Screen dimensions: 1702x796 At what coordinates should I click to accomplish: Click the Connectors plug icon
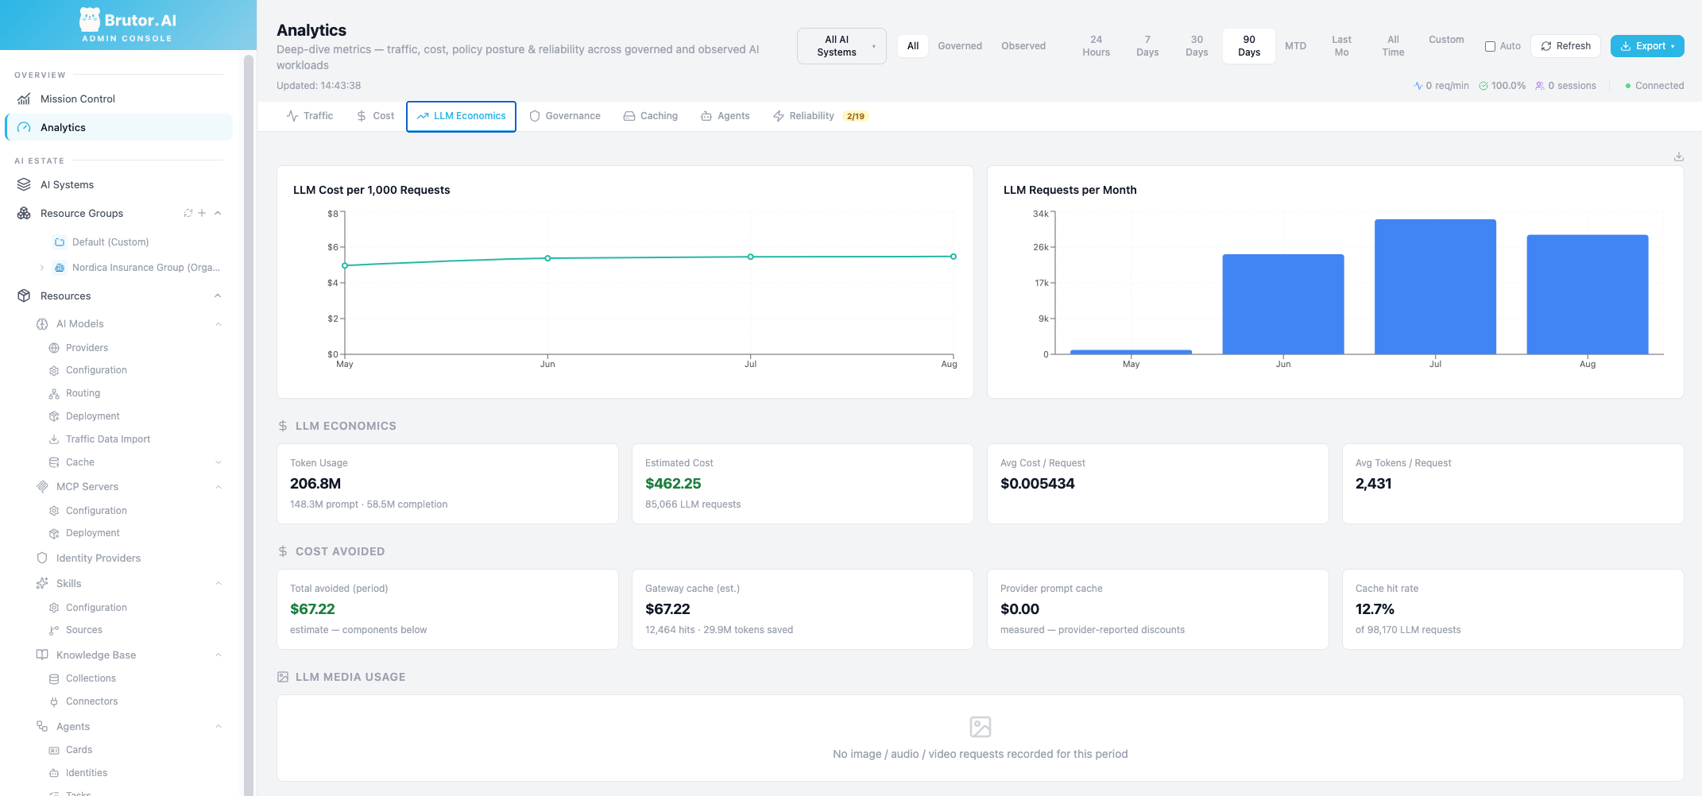(54, 701)
